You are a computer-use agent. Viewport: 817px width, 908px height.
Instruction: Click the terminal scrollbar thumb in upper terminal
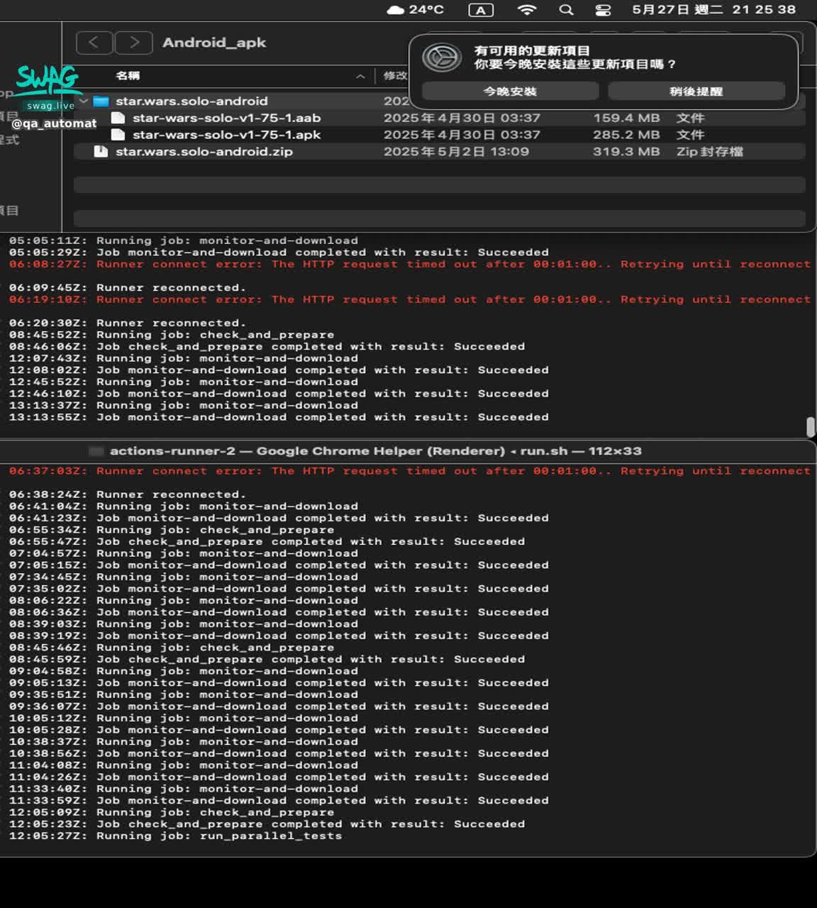click(810, 427)
